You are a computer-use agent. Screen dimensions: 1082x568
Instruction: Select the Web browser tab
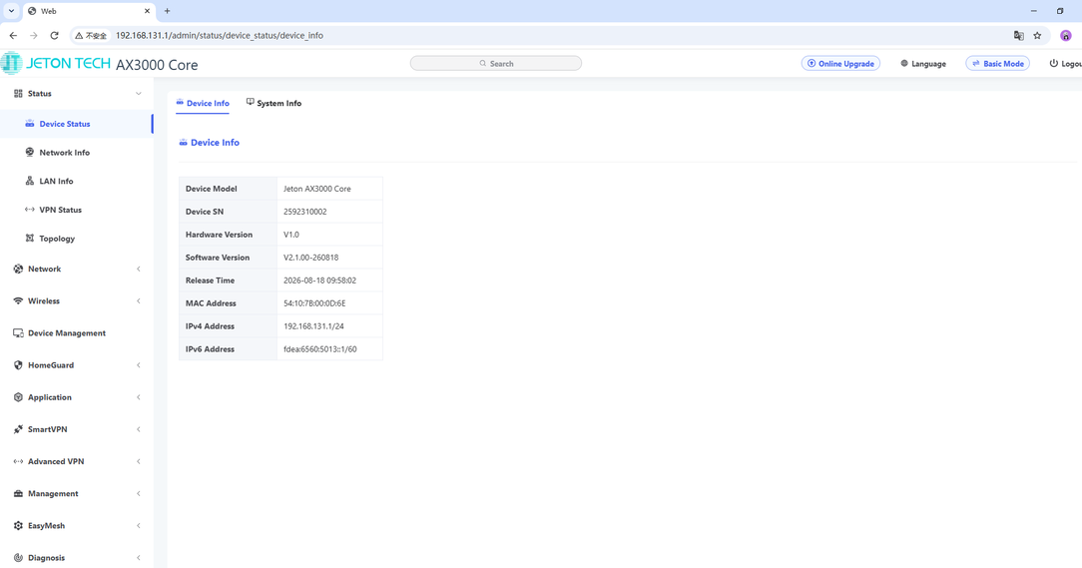click(x=88, y=11)
